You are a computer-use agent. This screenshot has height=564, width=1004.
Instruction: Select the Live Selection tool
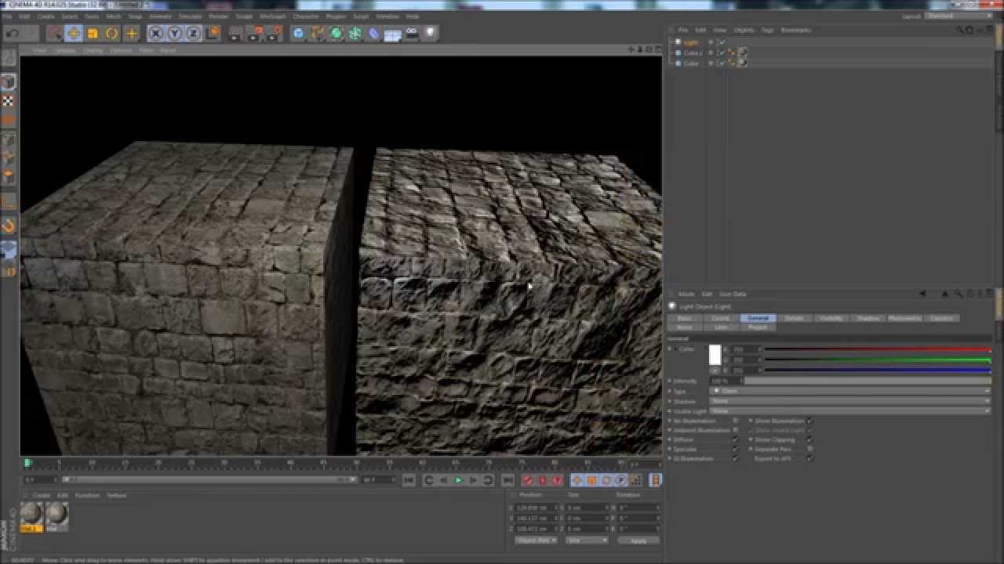[x=54, y=34]
